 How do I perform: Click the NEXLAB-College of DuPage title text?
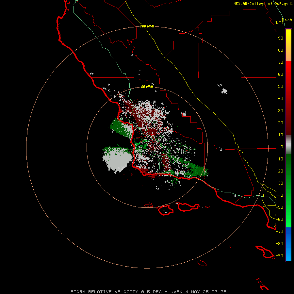tap(261, 4)
